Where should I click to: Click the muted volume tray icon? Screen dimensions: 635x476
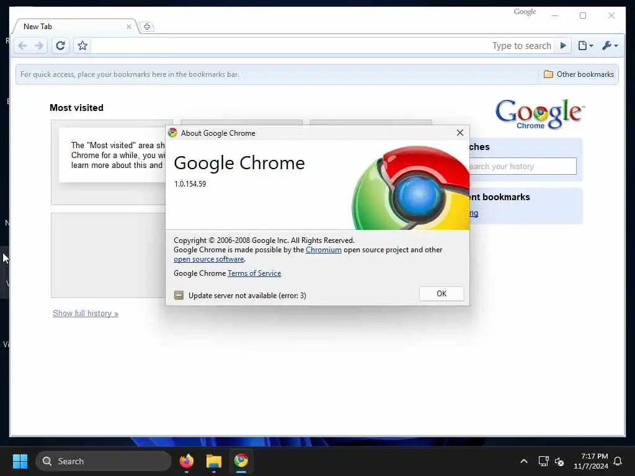pyautogui.click(x=559, y=461)
